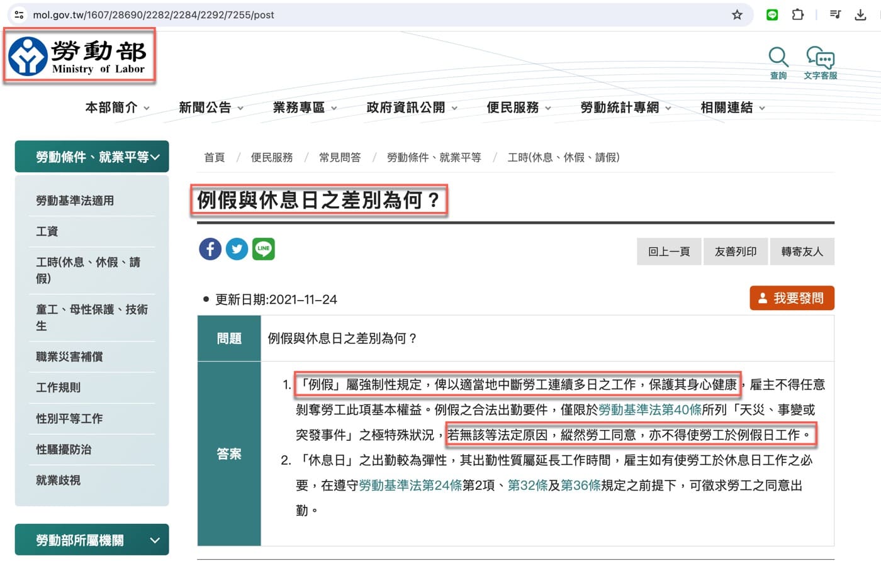
Task: Go to 首頁 breadcrumb link
Action: click(214, 157)
